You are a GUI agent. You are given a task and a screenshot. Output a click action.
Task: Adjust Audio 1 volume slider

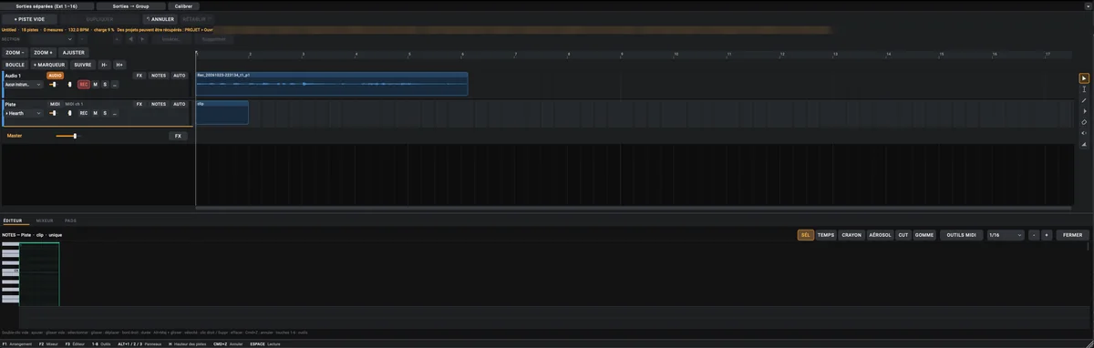tap(54, 85)
